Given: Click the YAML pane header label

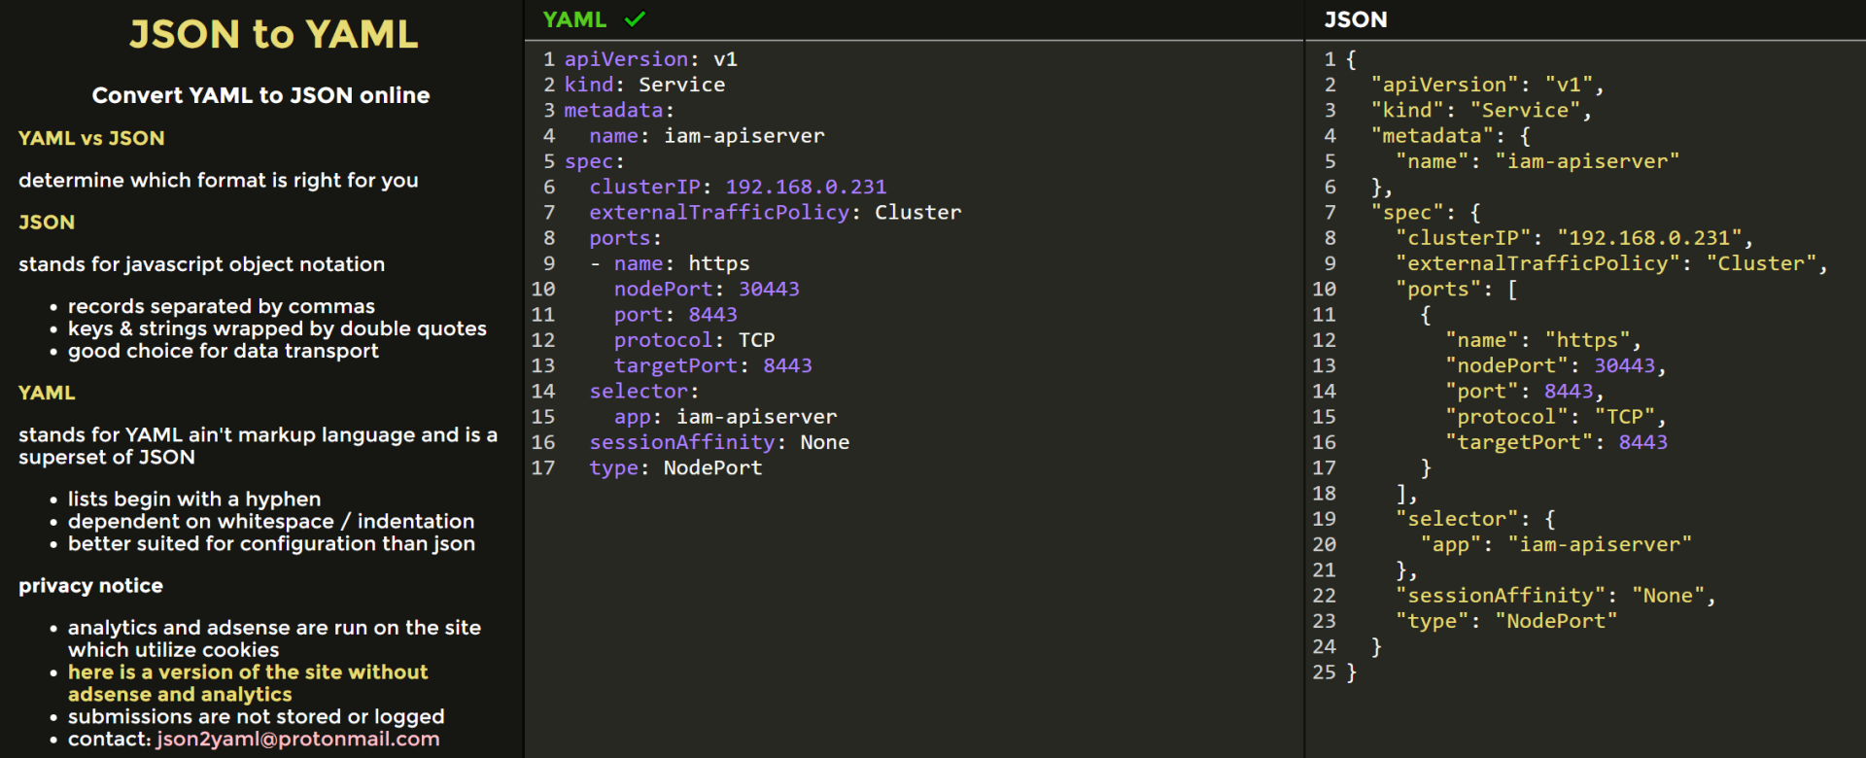Looking at the screenshot, I should tap(574, 19).
